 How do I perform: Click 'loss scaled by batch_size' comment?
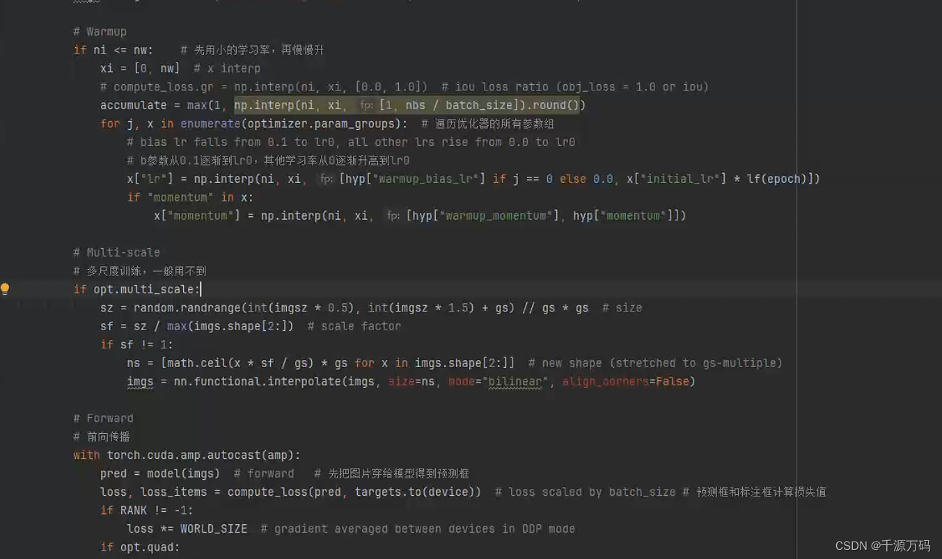tap(592, 492)
